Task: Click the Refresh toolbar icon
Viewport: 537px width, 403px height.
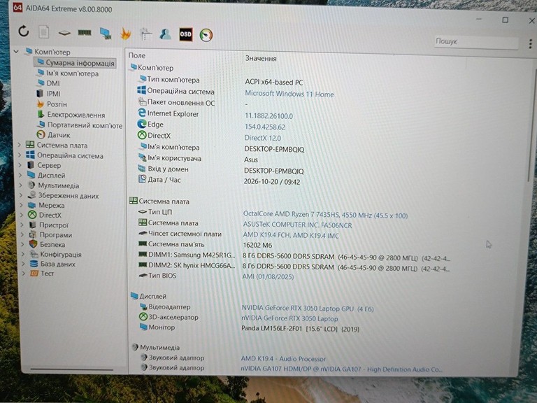Action: click(23, 31)
